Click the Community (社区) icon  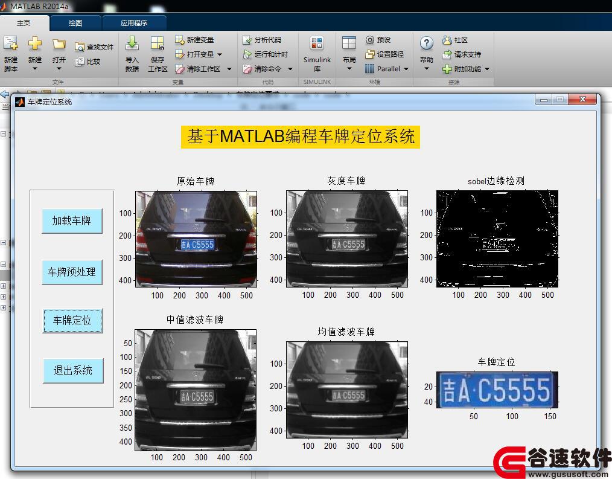[447, 40]
